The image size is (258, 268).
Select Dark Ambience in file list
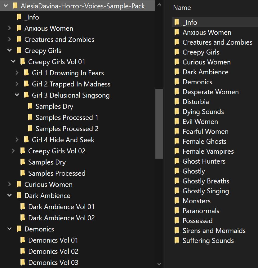pyautogui.click(x=206, y=72)
